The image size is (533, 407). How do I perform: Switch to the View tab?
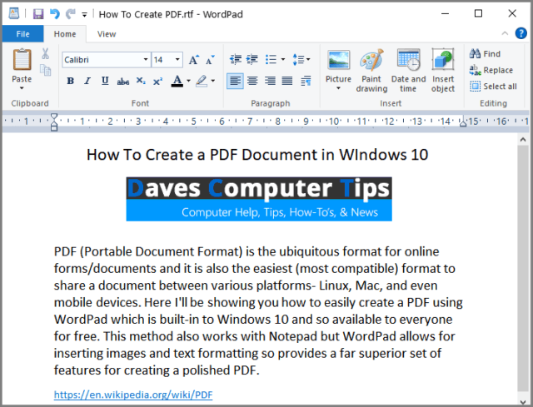tap(107, 34)
